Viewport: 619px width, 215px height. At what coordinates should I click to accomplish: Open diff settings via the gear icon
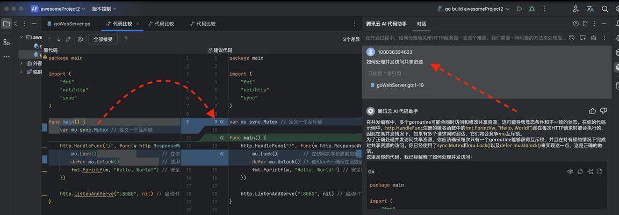[80, 39]
